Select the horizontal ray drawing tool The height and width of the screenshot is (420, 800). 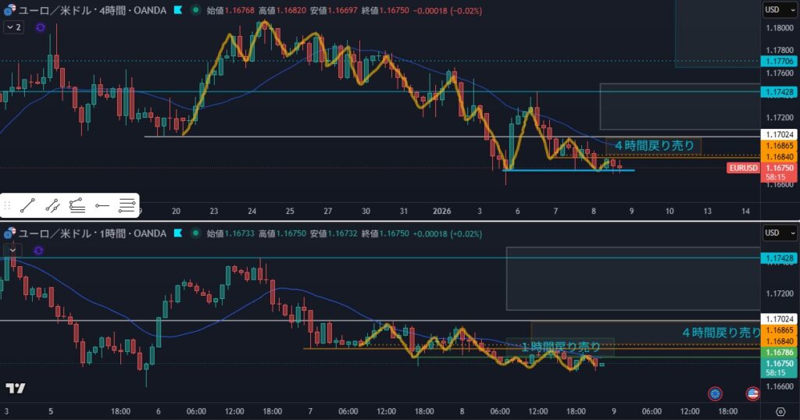102,206
